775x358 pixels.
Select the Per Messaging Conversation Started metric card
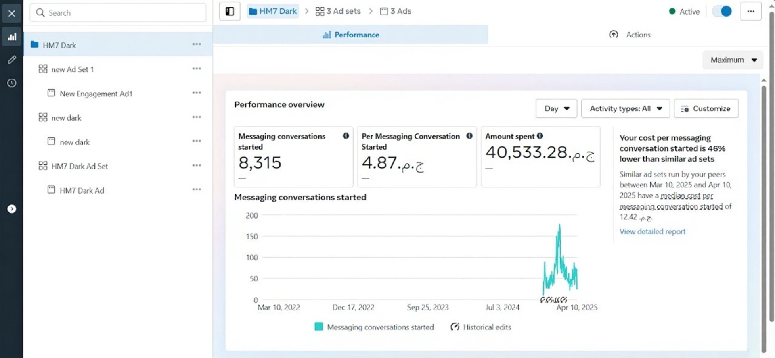pos(417,157)
